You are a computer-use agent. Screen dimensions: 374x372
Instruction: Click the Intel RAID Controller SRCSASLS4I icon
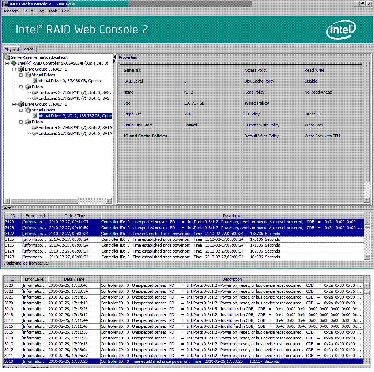[x=14, y=63]
